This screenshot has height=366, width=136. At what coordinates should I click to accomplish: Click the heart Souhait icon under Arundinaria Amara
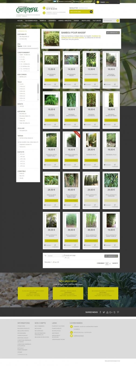(x=45, y=85)
